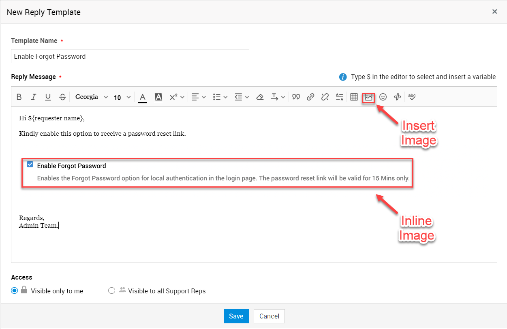
Task: Click the blockquote icon
Action: coord(296,97)
